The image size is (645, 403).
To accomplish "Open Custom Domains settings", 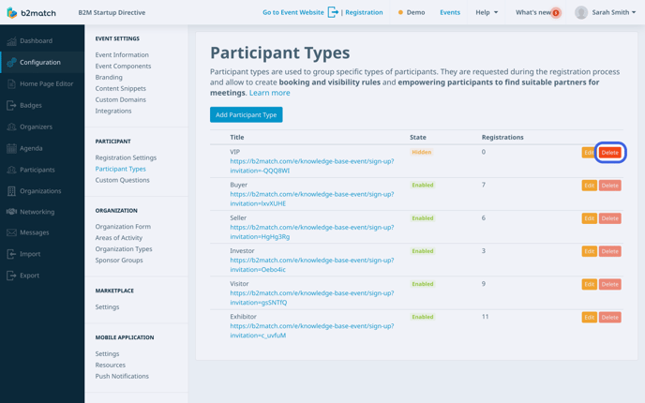I will click(121, 99).
